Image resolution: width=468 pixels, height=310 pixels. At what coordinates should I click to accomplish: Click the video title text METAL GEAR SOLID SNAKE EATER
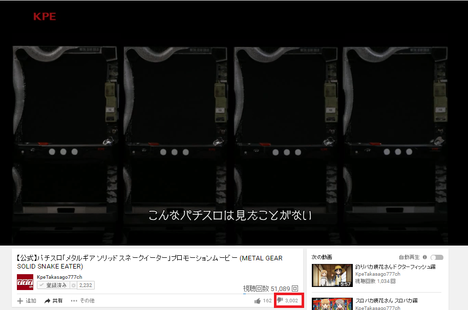point(150,262)
